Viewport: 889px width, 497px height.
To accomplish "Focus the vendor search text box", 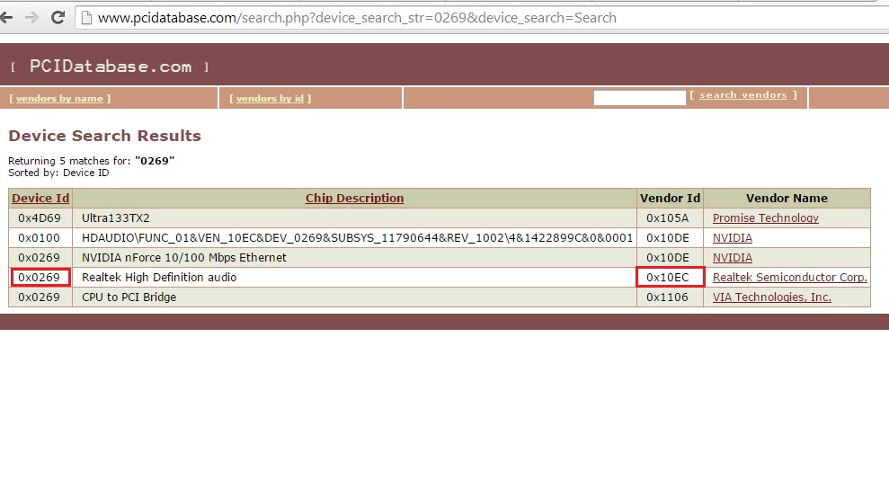I will pos(639,98).
